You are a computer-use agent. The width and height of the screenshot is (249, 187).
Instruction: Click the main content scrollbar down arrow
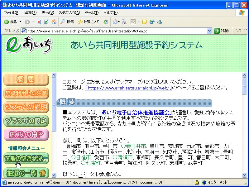click(x=244, y=175)
